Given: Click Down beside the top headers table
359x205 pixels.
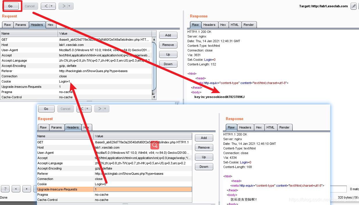Looking at the screenshot, I should click(x=168, y=64).
